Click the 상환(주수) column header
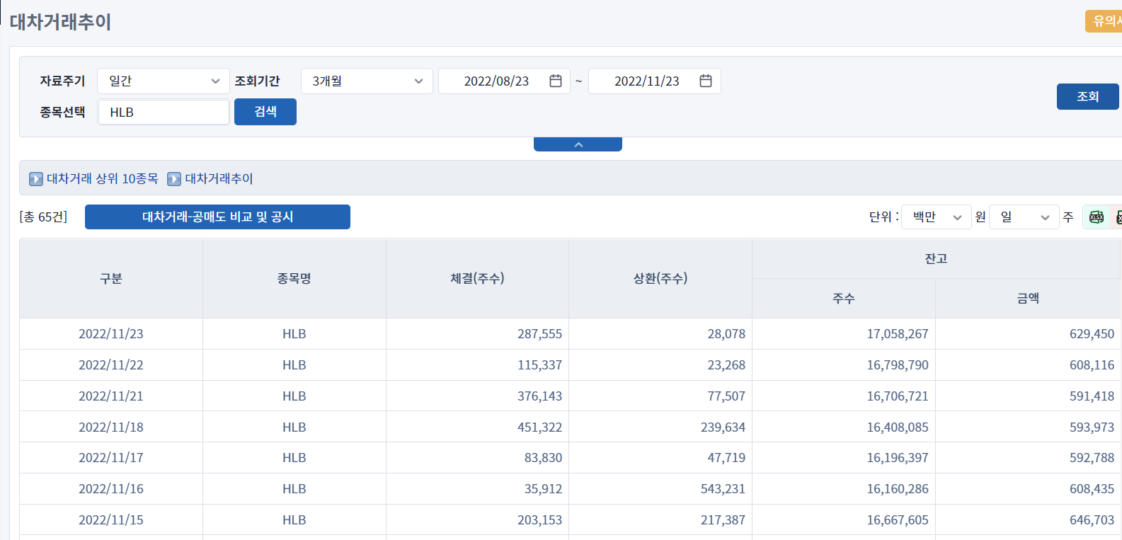Image resolution: width=1122 pixels, height=540 pixels. click(660, 278)
